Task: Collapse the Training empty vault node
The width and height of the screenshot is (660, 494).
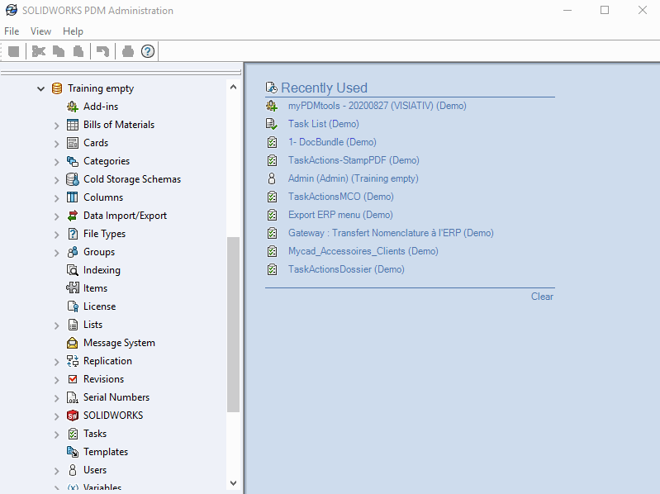Action: (41, 88)
